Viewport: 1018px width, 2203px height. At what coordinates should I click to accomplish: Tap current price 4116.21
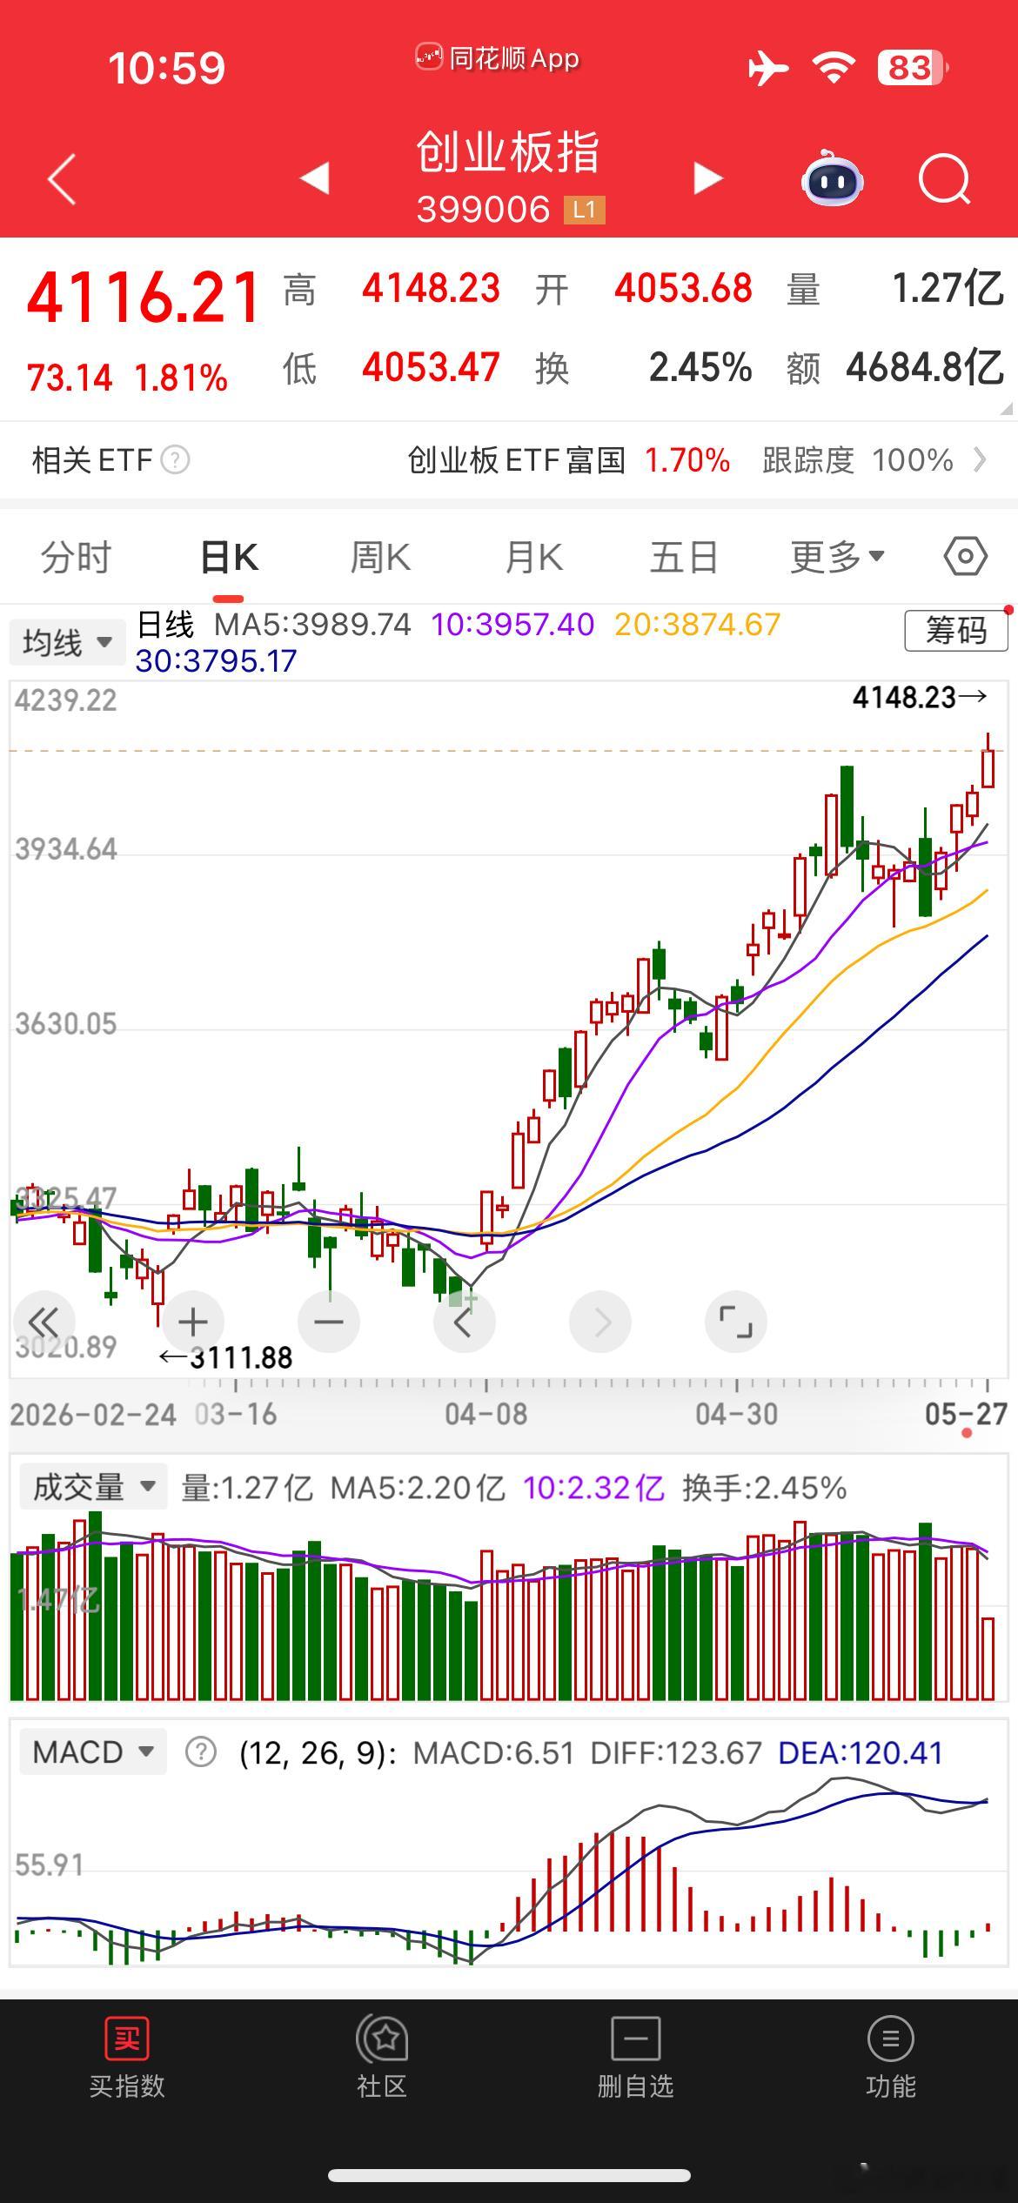(144, 298)
